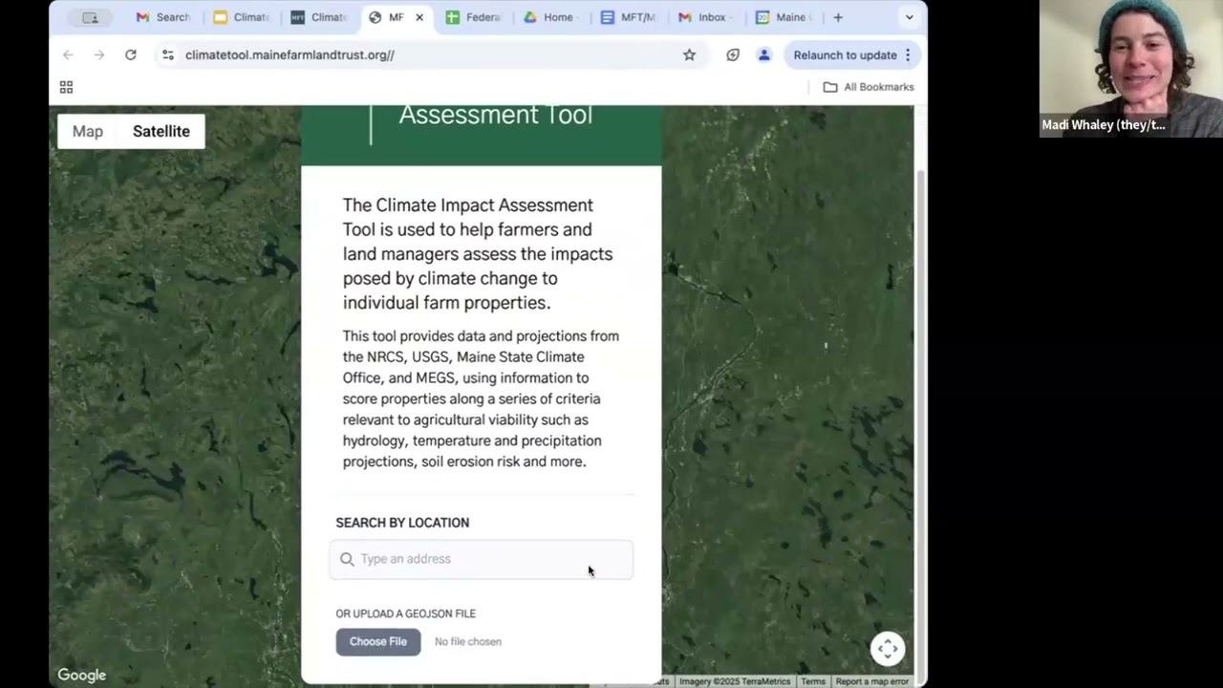Viewport: 1223px width, 688px height.
Task: Open the All Bookmarks folder
Action: (x=869, y=87)
